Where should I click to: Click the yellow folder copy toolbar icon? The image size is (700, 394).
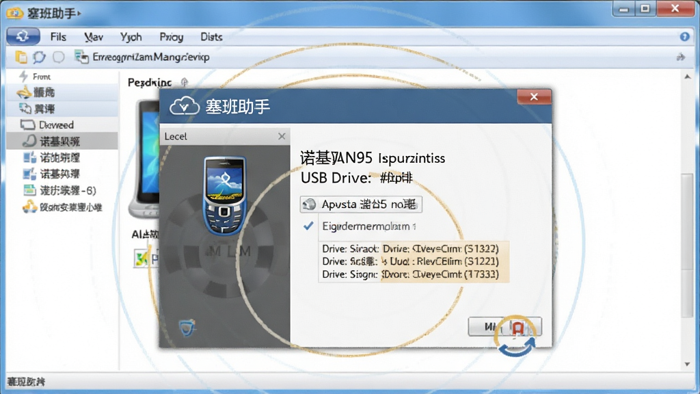coord(21,57)
